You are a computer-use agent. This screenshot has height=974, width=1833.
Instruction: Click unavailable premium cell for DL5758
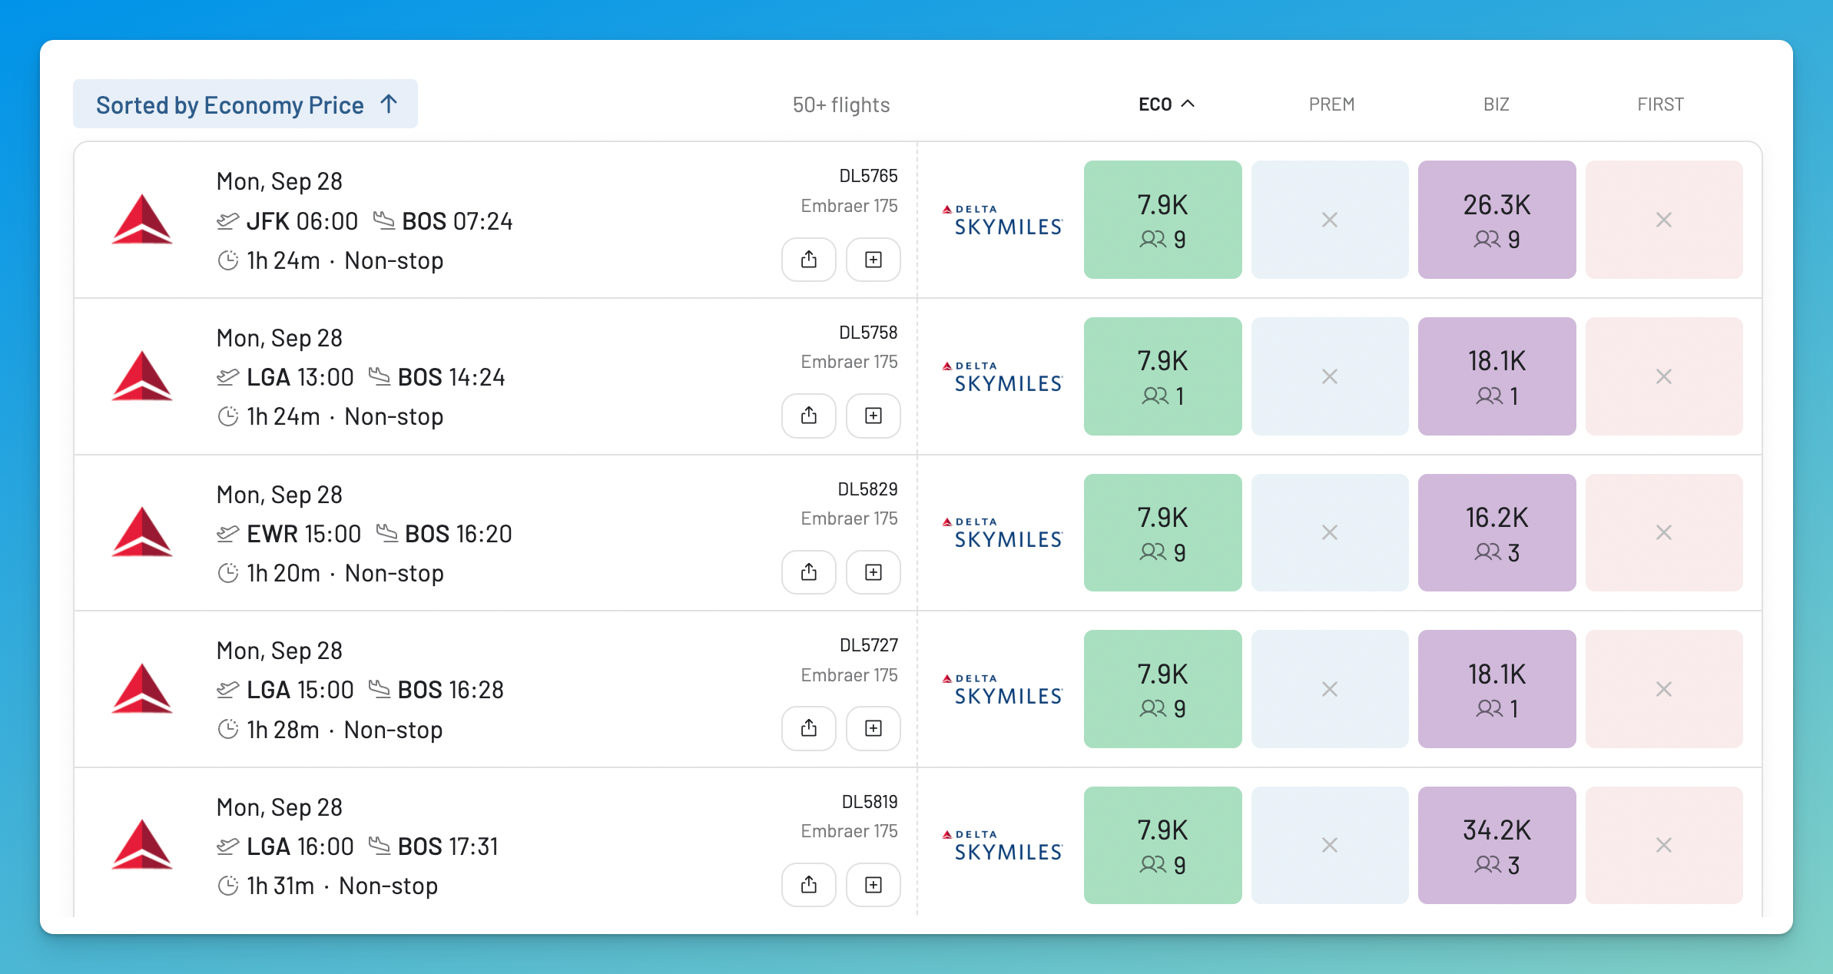1330,376
